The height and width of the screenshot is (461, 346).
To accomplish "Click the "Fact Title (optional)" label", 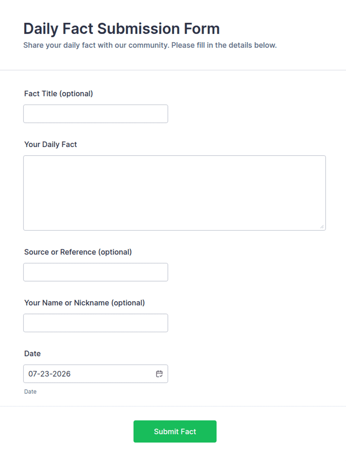I will [58, 93].
